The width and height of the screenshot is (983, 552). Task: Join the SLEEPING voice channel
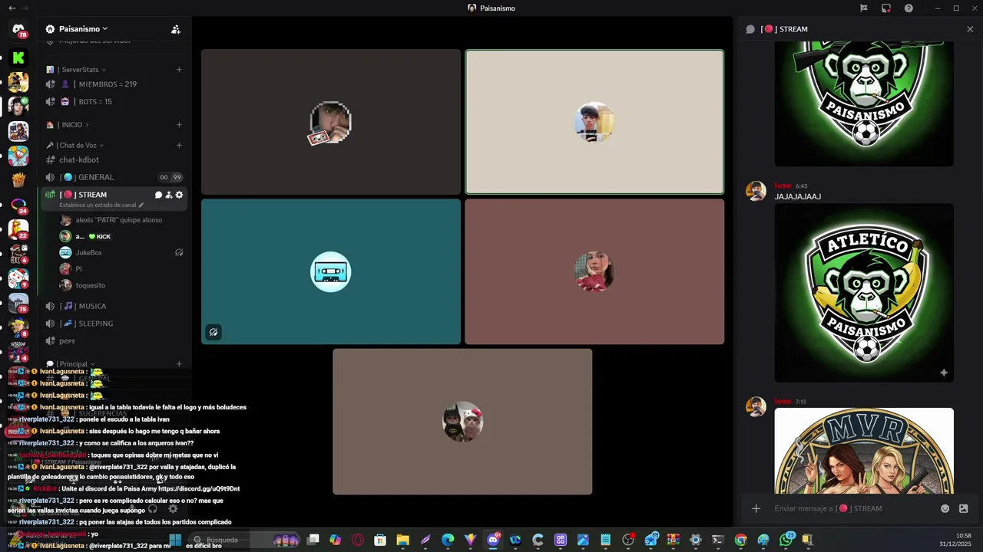pyautogui.click(x=114, y=324)
